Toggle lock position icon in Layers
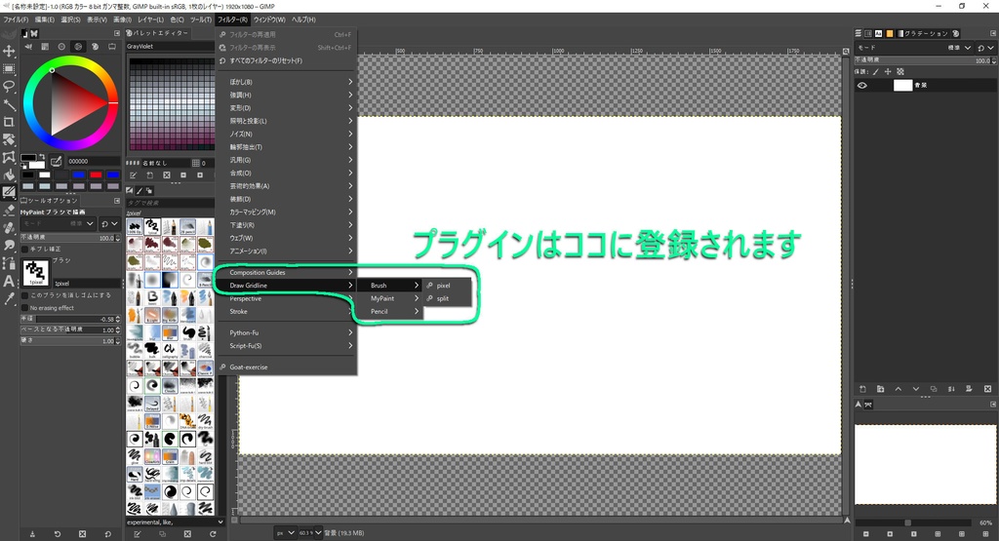The image size is (999, 541). click(x=888, y=72)
